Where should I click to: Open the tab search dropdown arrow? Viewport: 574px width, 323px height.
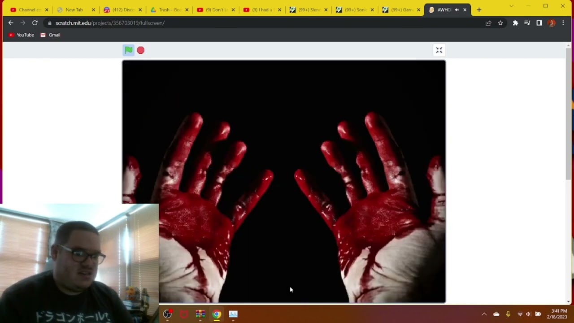pyautogui.click(x=511, y=6)
